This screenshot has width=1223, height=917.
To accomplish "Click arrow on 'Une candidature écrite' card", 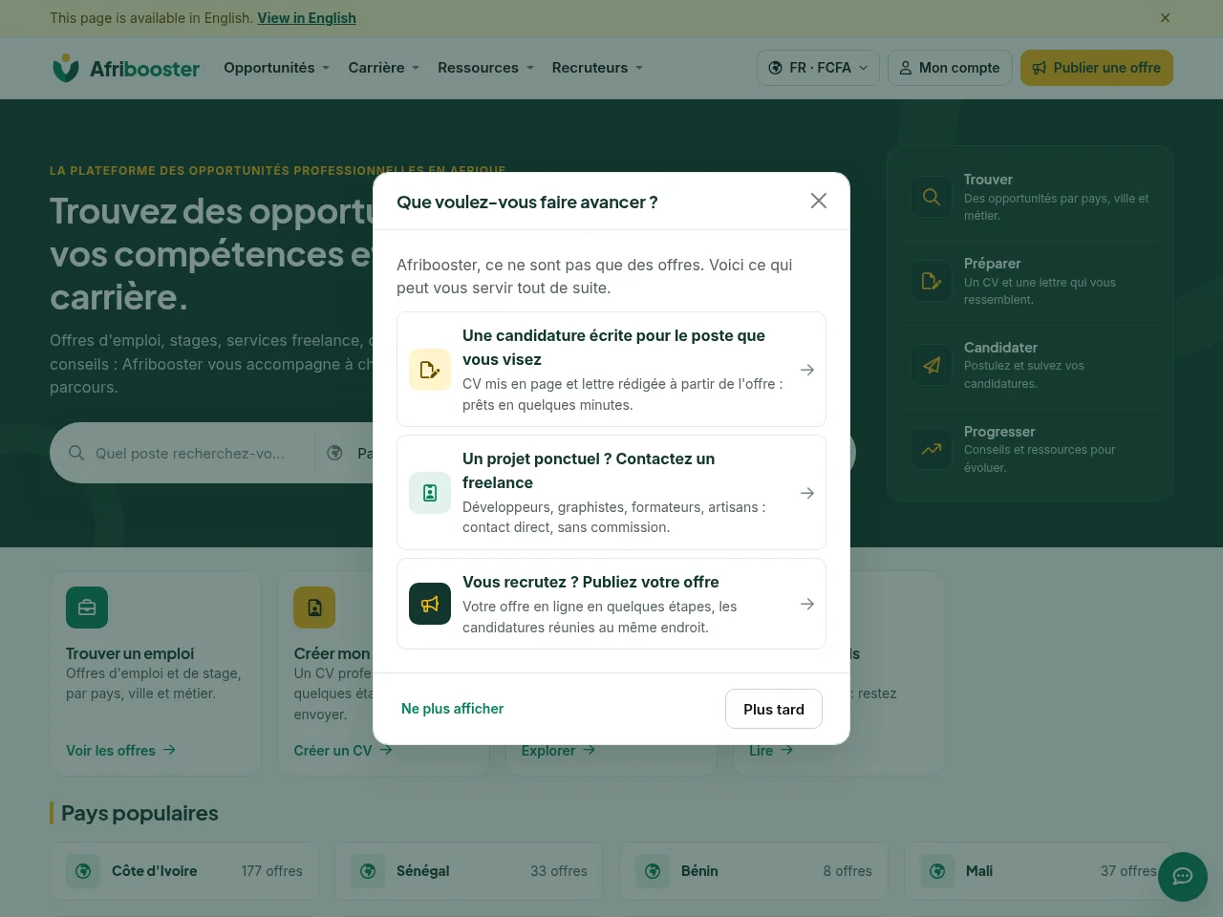I will coord(807,370).
